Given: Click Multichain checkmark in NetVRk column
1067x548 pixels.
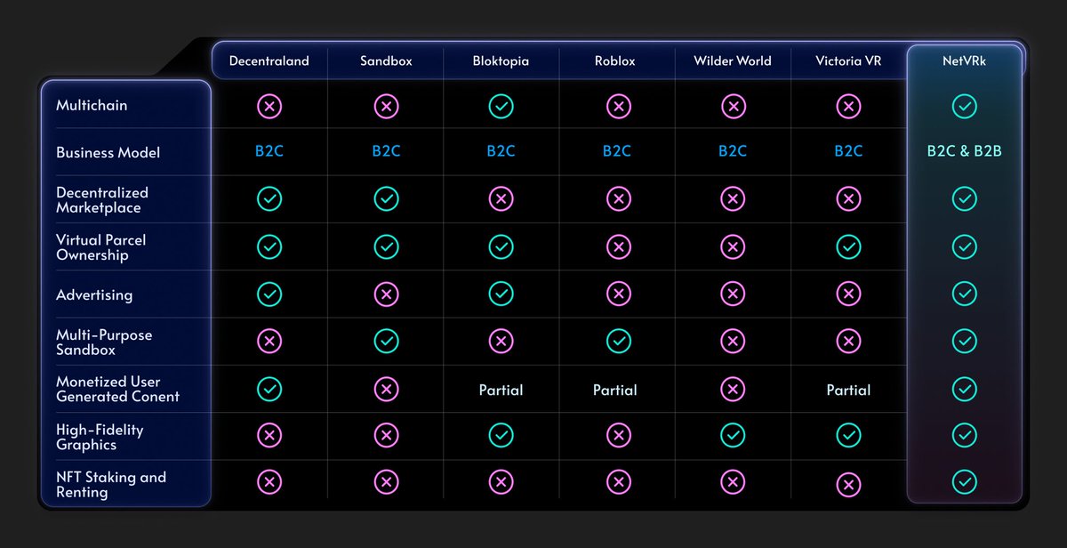Looking at the screenshot, I should pos(965,108).
